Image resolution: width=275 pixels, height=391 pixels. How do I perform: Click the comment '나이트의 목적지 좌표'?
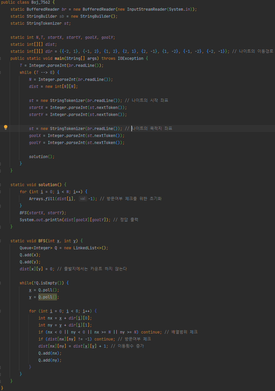(152, 128)
